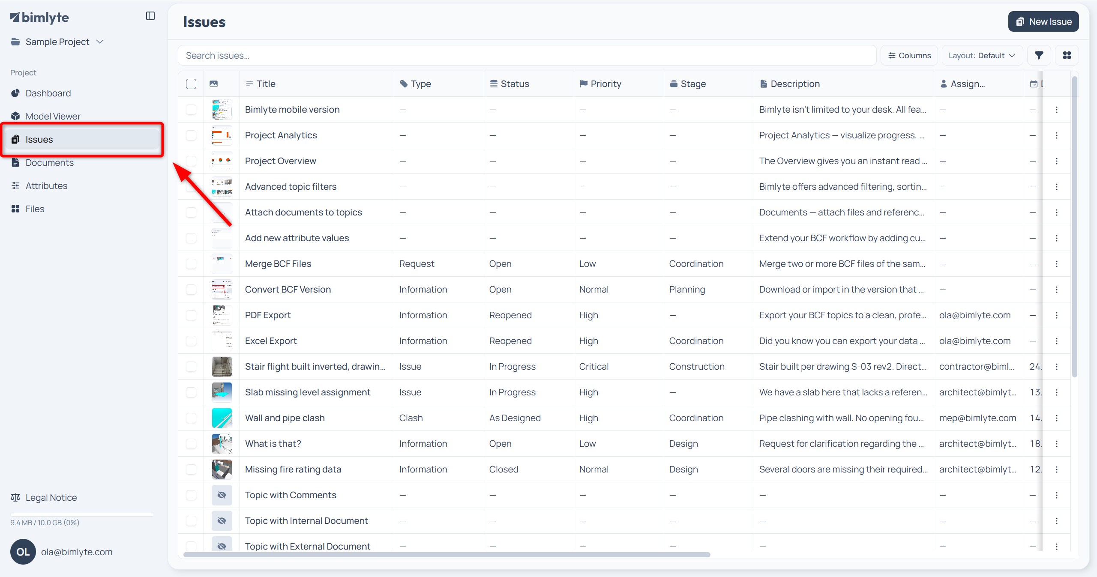Click the image column header icon

coord(213,84)
